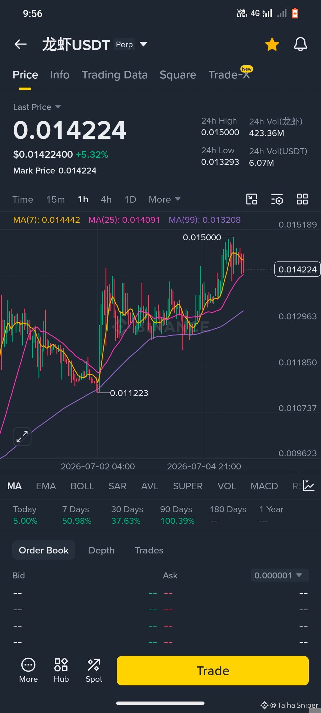The width and height of the screenshot is (321, 713).
Task: Tap the 24h Vol(USDT) 6.07M value
Action: 262,163
